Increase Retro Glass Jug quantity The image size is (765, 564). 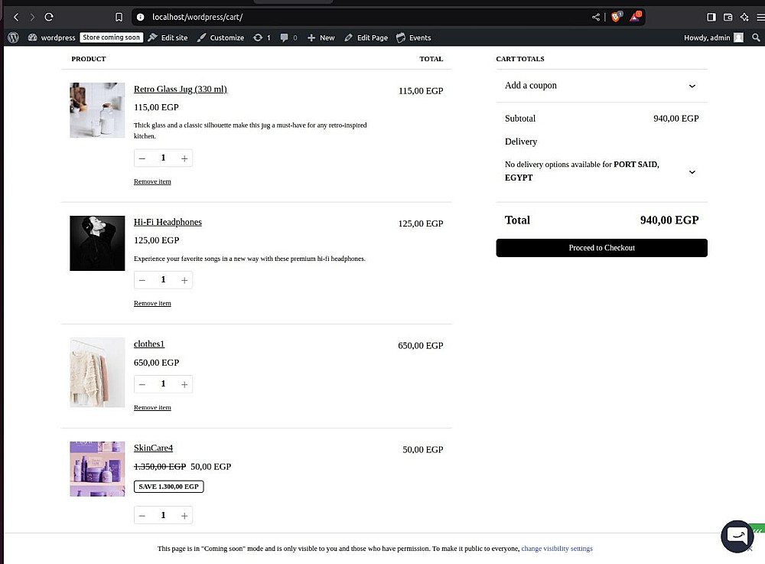[184, 158]
